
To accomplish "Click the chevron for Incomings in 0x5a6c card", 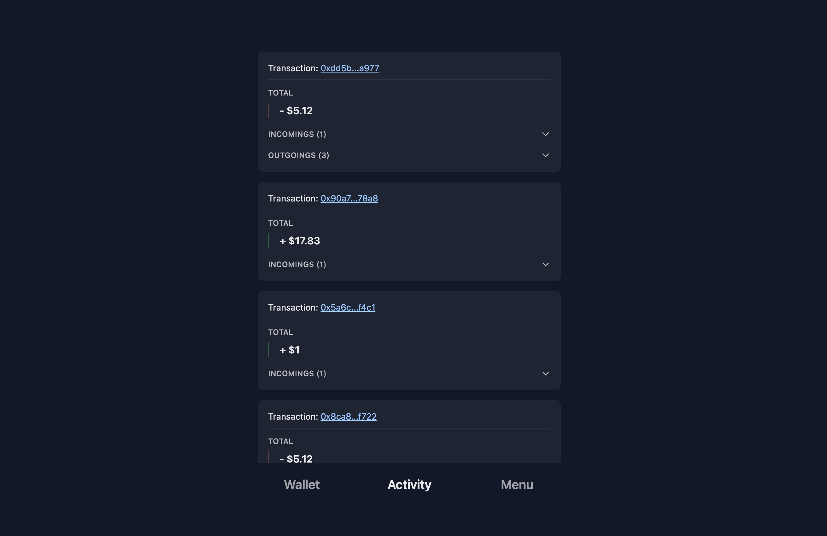I will (546, 373).
